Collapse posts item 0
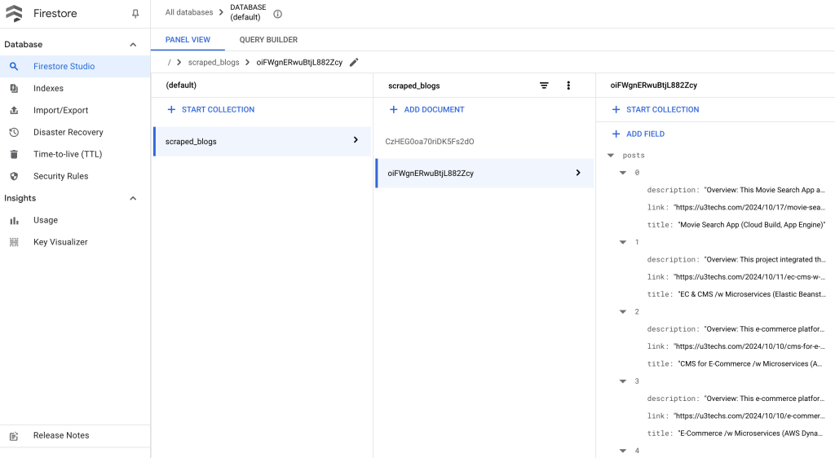 click(623, 173)
